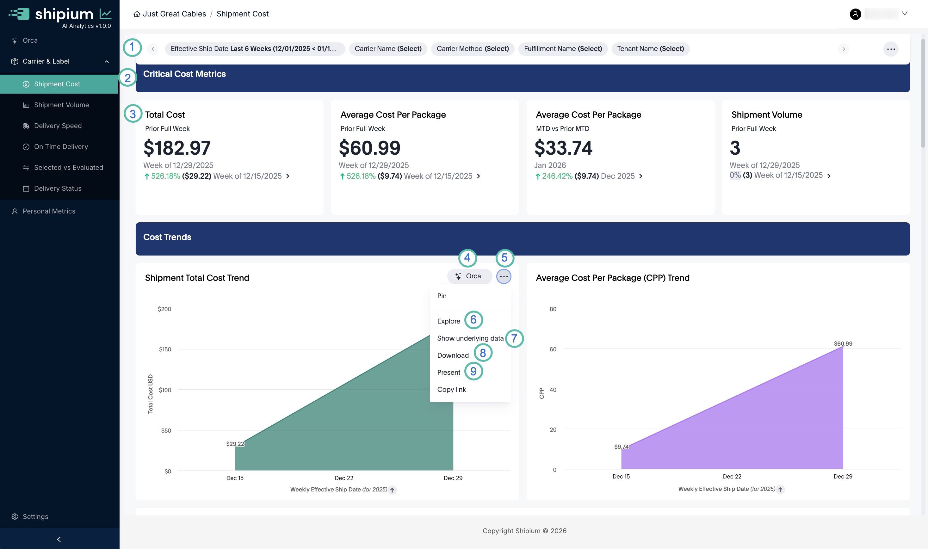Click the home icon in breadcrumb
The image size is (928, 549).
click(137, 14)
